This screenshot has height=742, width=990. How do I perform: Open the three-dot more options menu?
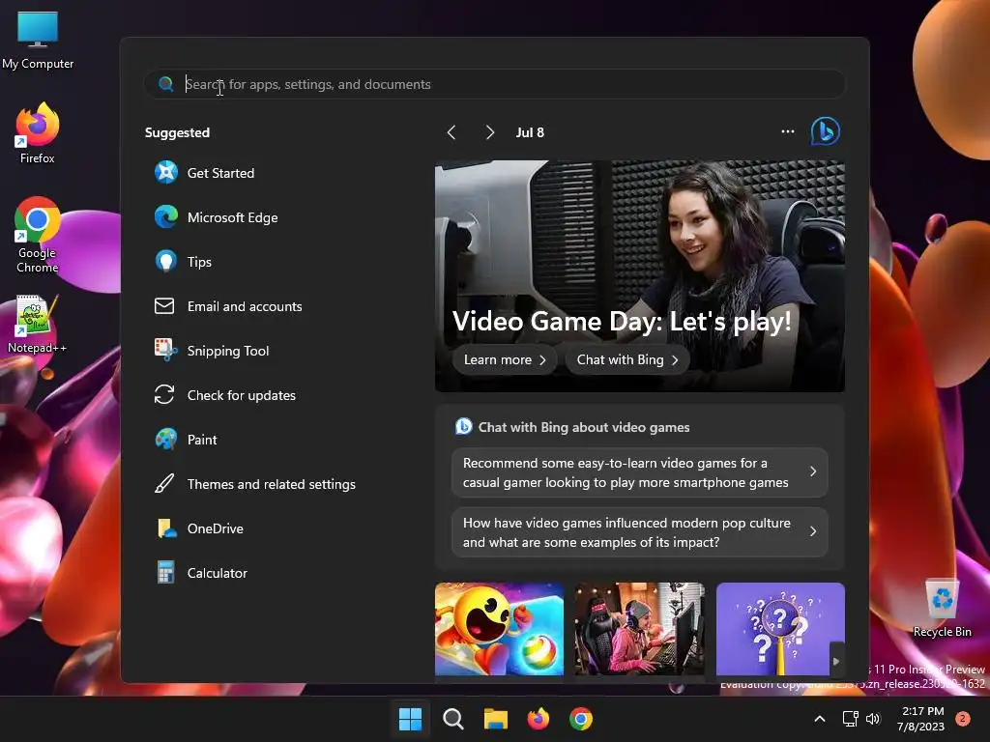point(787,131)
